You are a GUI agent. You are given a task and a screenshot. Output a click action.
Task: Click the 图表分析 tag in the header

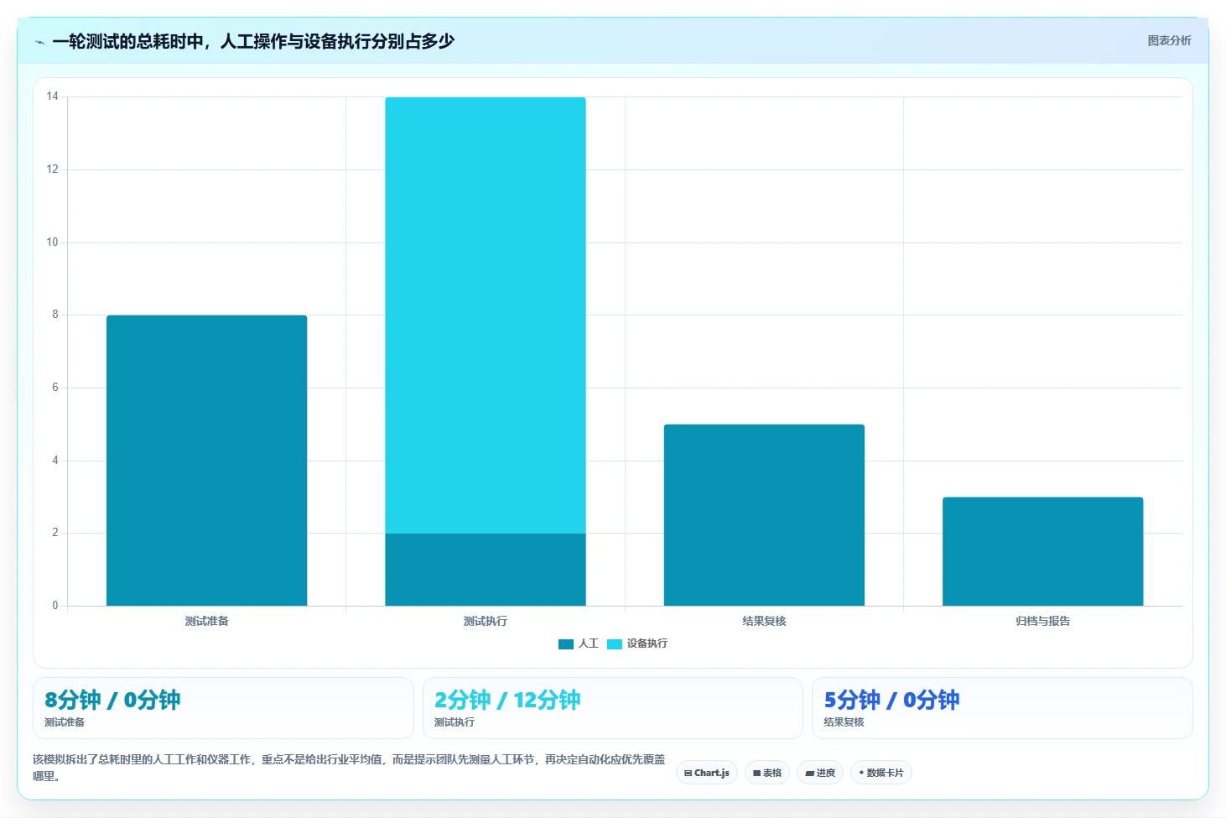pyautogui.click(x=1169, y=40)
